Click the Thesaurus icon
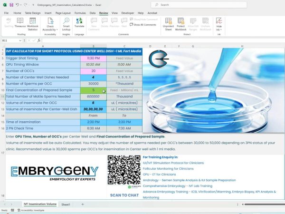 (x=20, y=23)
